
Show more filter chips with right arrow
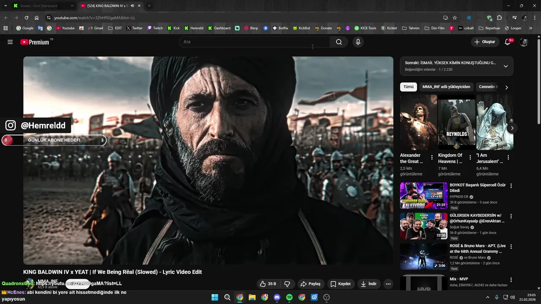coord(506,87)
